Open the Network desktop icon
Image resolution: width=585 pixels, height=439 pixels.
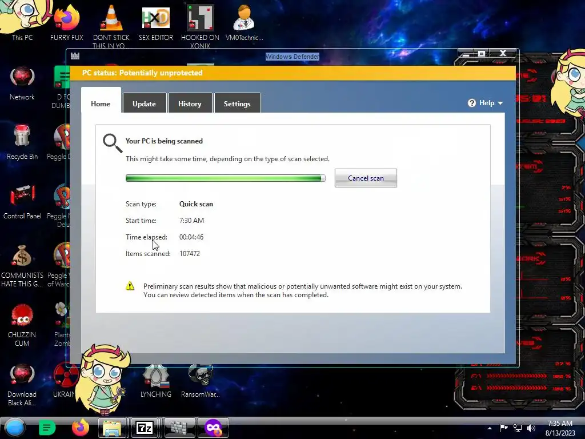(x=22, y=83)
